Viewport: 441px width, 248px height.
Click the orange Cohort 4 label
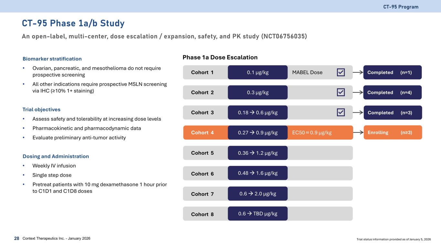point(202,132)
